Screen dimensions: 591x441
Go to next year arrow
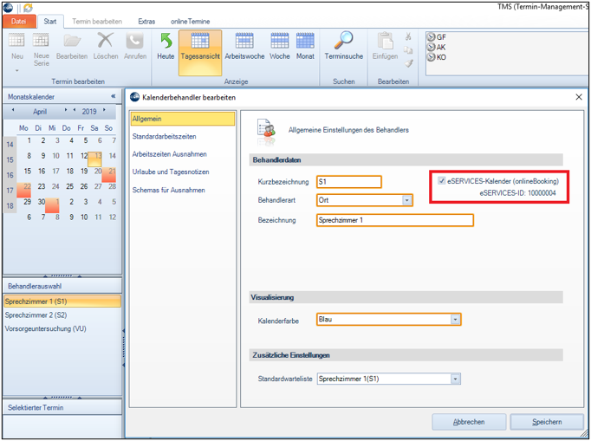pos(104,110)
